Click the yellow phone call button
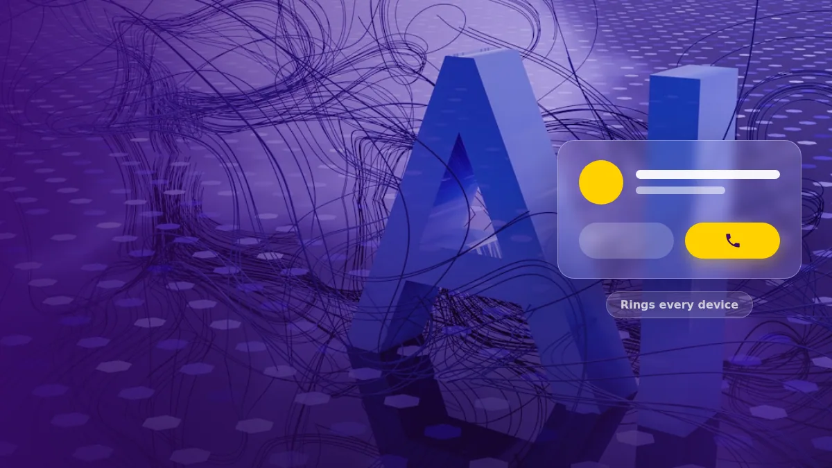The height and width of the screenshot is (468, 832). 732,241
